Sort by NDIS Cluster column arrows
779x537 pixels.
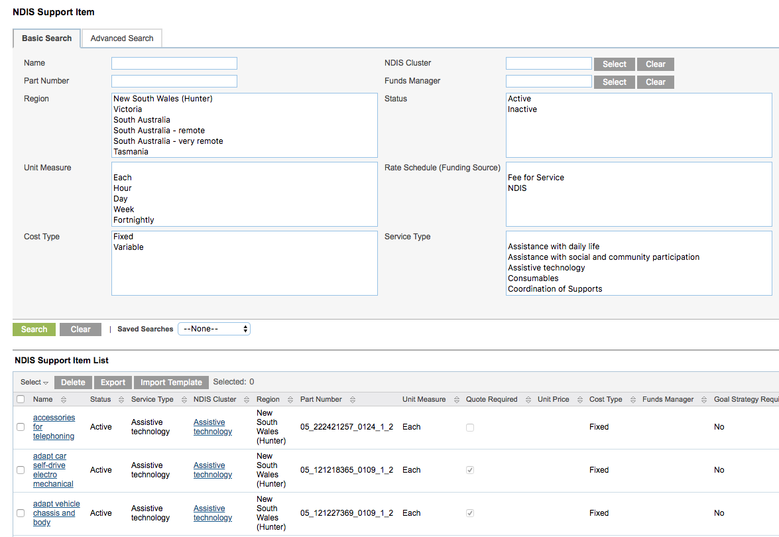247,399
